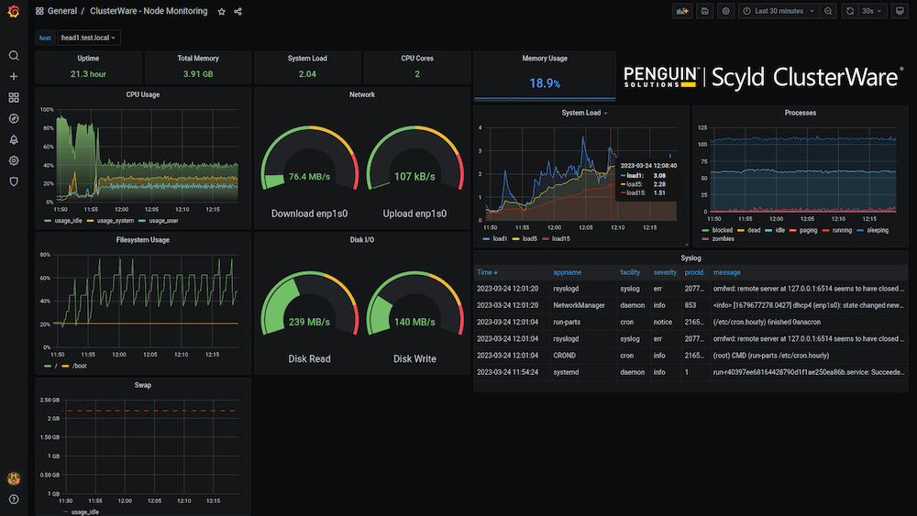
Task: Sort Syslog by facility column
Action: coord(630,272)
